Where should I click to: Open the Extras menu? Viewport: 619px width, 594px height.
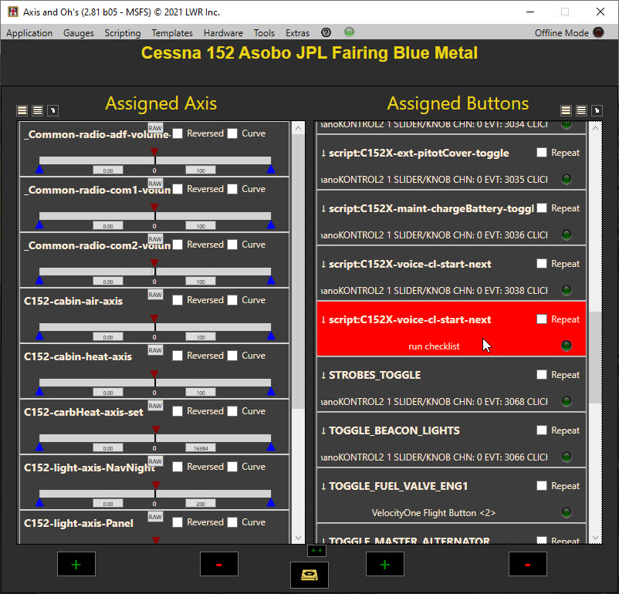[x=297, y=33]
